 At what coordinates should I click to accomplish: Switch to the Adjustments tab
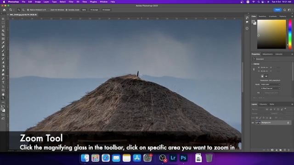pyautogui.click(x=267, y=54)
